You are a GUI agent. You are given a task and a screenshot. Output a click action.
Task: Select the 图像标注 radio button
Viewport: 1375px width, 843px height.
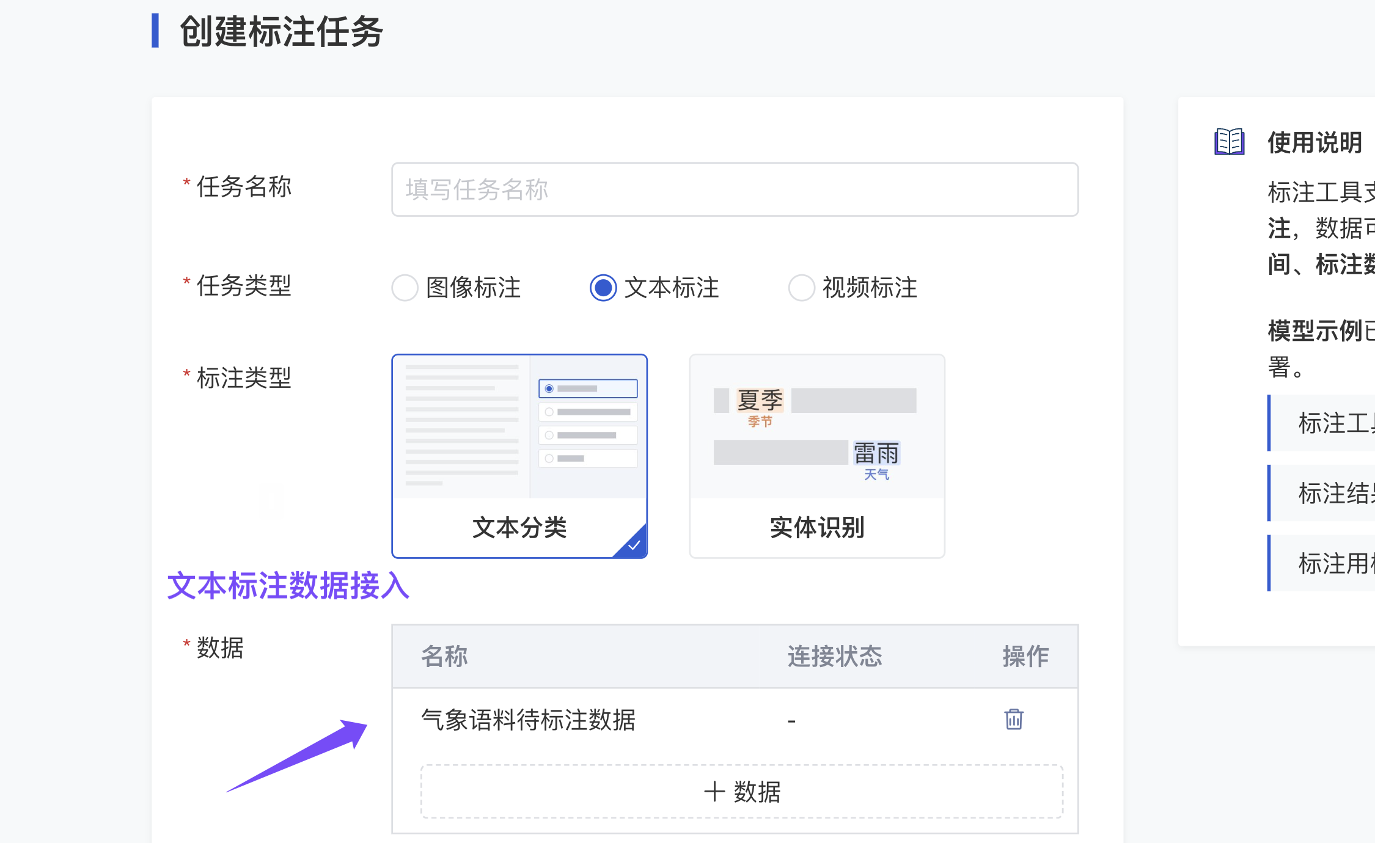click(x=405, y=288)
